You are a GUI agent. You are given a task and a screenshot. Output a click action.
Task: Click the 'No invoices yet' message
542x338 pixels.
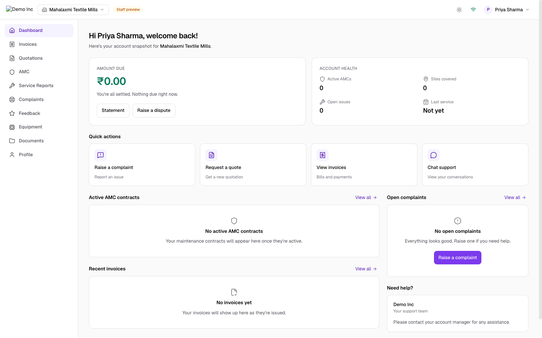click(x=234, y=303)
